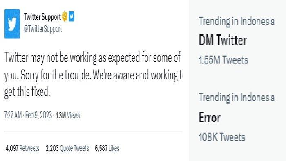Open the 6,587 Likes list
Screen dimensions: 286x161
coord(107,148)
